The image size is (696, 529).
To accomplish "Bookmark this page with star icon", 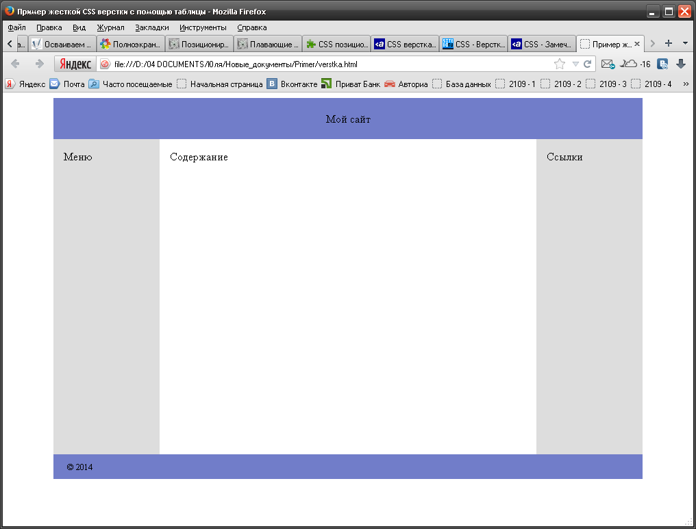I will 559,64.
